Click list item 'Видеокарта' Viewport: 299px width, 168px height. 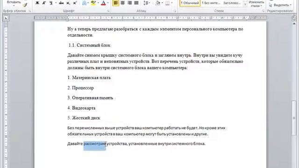(84, 108)
